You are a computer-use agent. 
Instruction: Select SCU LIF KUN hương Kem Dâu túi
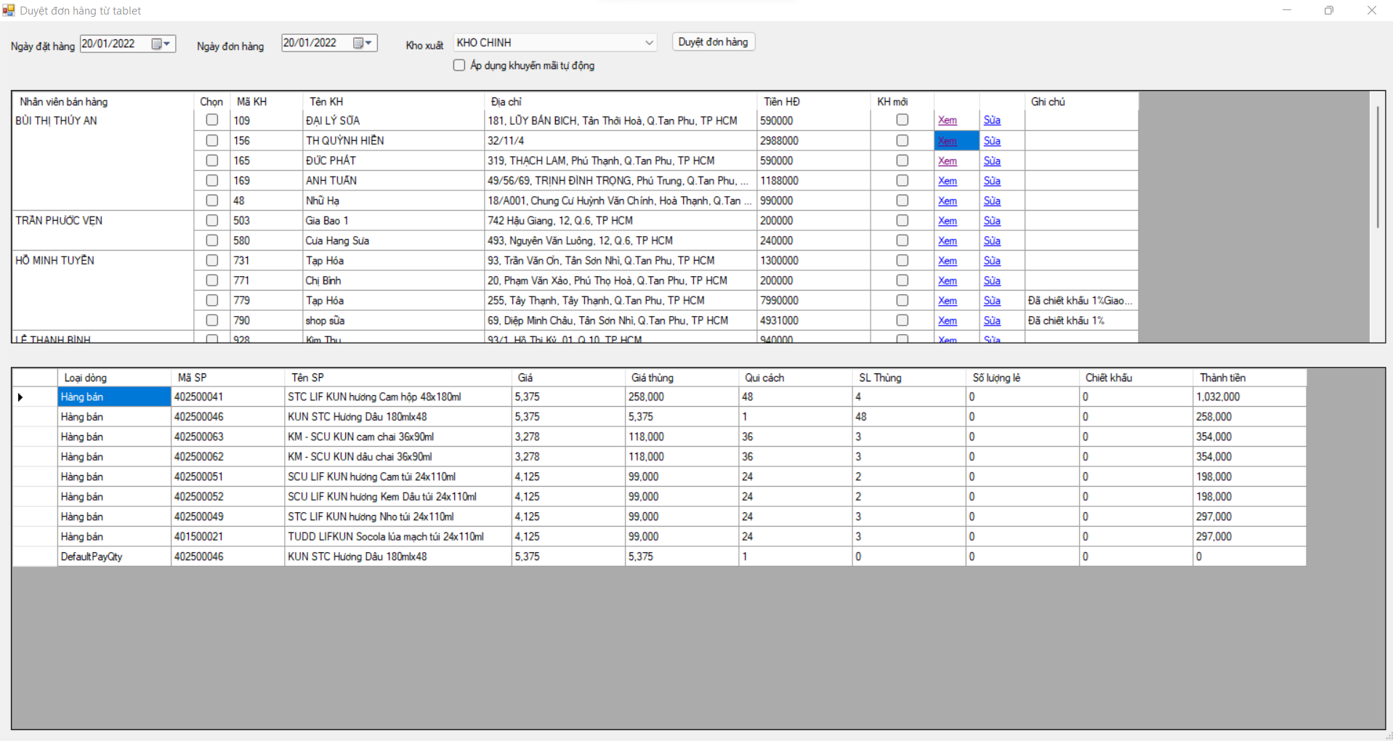pyautogui.click(x=398, y=497)
